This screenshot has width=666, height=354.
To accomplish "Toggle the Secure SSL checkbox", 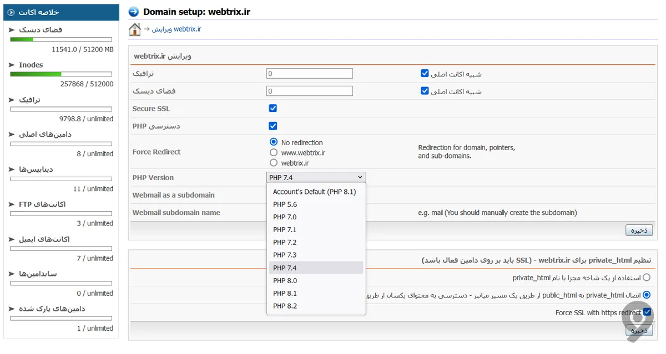I will pos(273,109).
